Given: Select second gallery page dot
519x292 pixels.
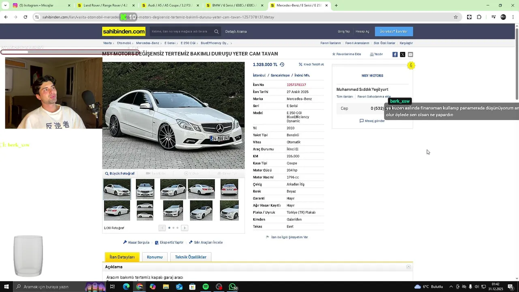Looking at the screenshot, I should pyautogui.click(x=173, y=228).
